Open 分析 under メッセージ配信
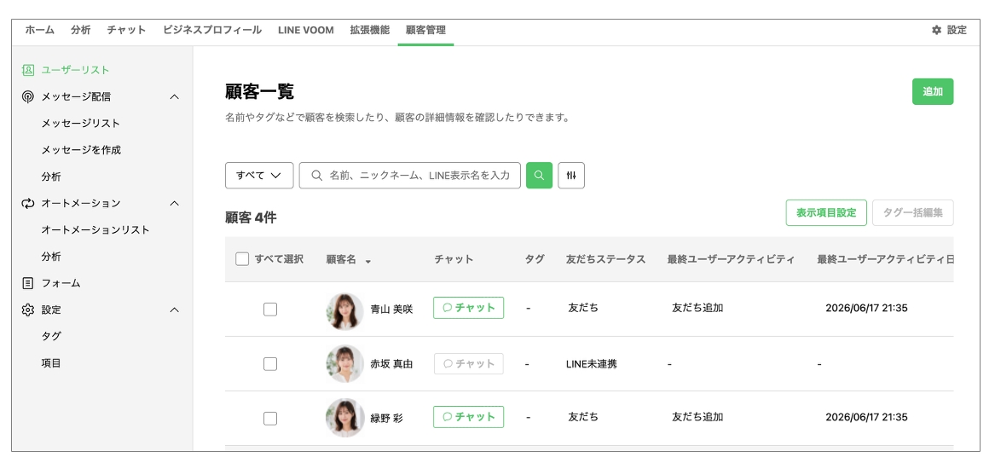Viewport: 995px width, 463px height. (51, 177)
